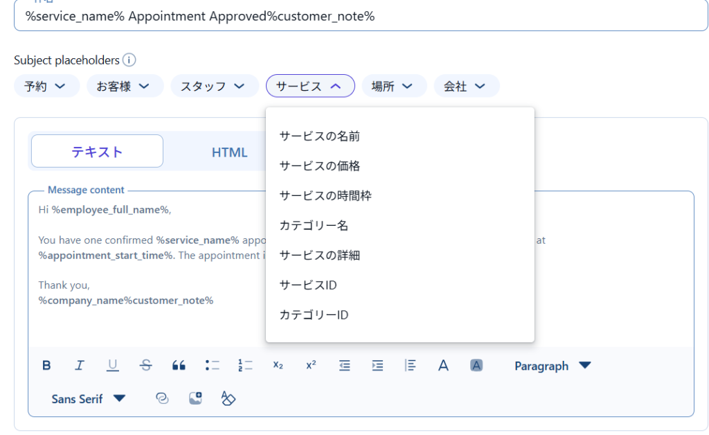This screenshot has width=709, height=435.
Task: Select カテゴリーID placeholder from the menu
Action: (x=314, y=315)
